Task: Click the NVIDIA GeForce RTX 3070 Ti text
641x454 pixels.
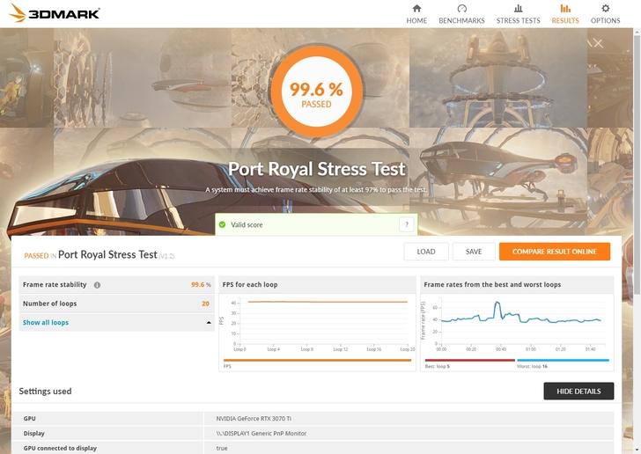Action: (254, 419)
